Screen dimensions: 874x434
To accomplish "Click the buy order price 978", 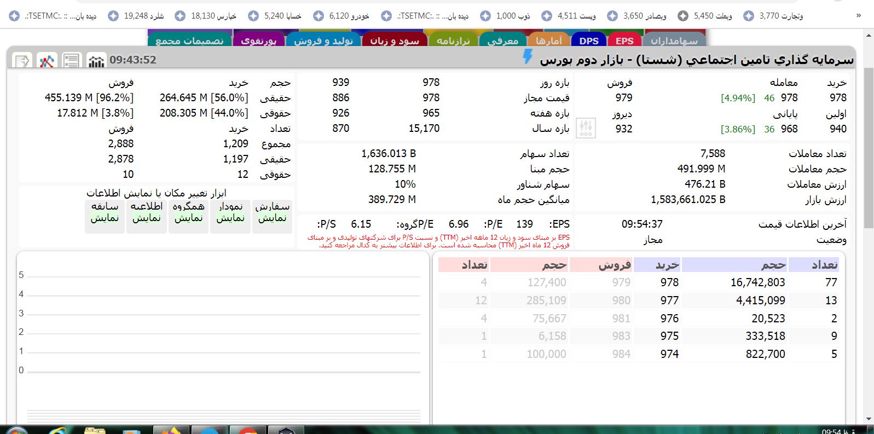I will (x=669, y=282).
